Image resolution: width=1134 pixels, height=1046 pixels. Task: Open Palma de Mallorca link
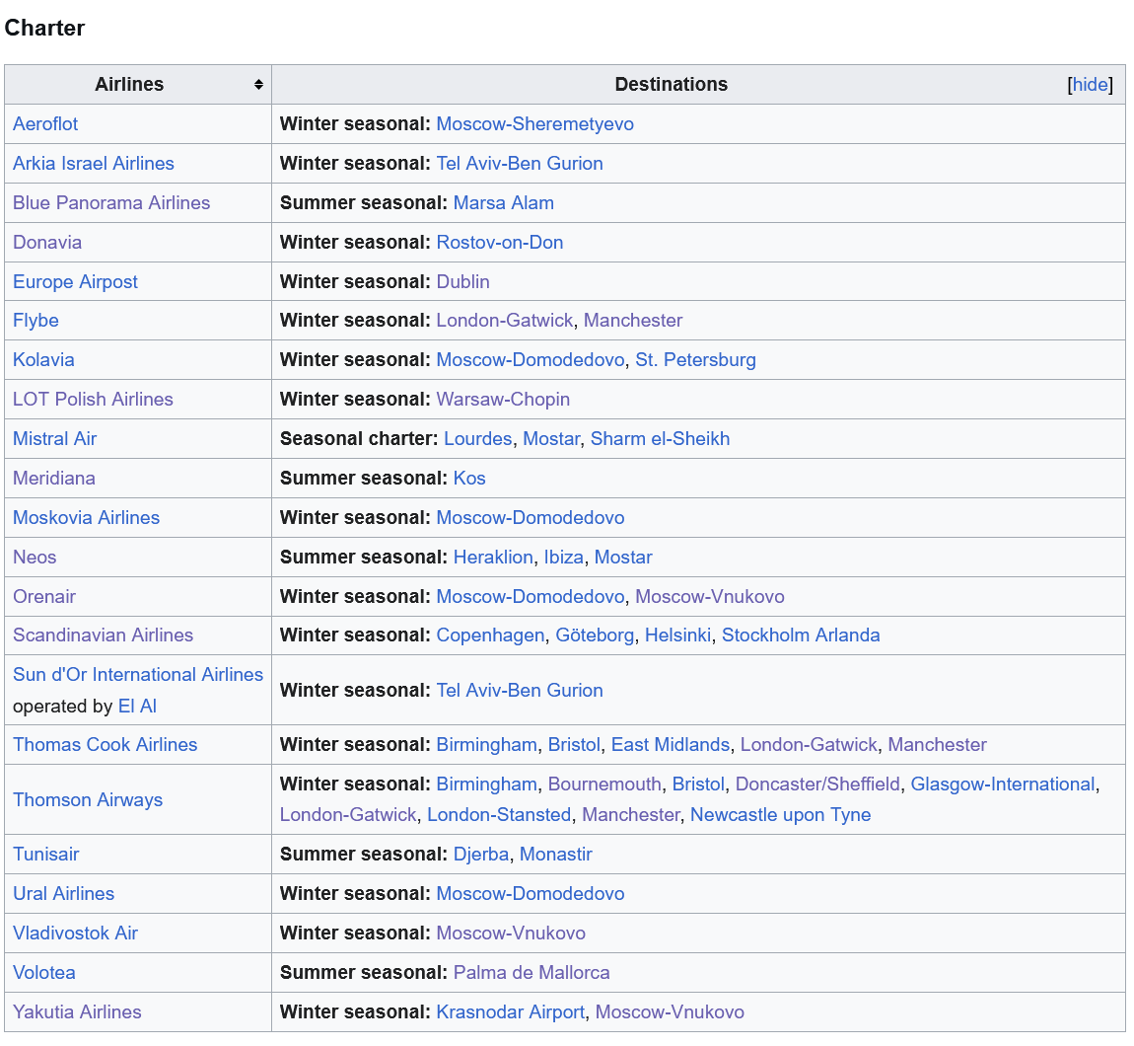coord(531,973)
